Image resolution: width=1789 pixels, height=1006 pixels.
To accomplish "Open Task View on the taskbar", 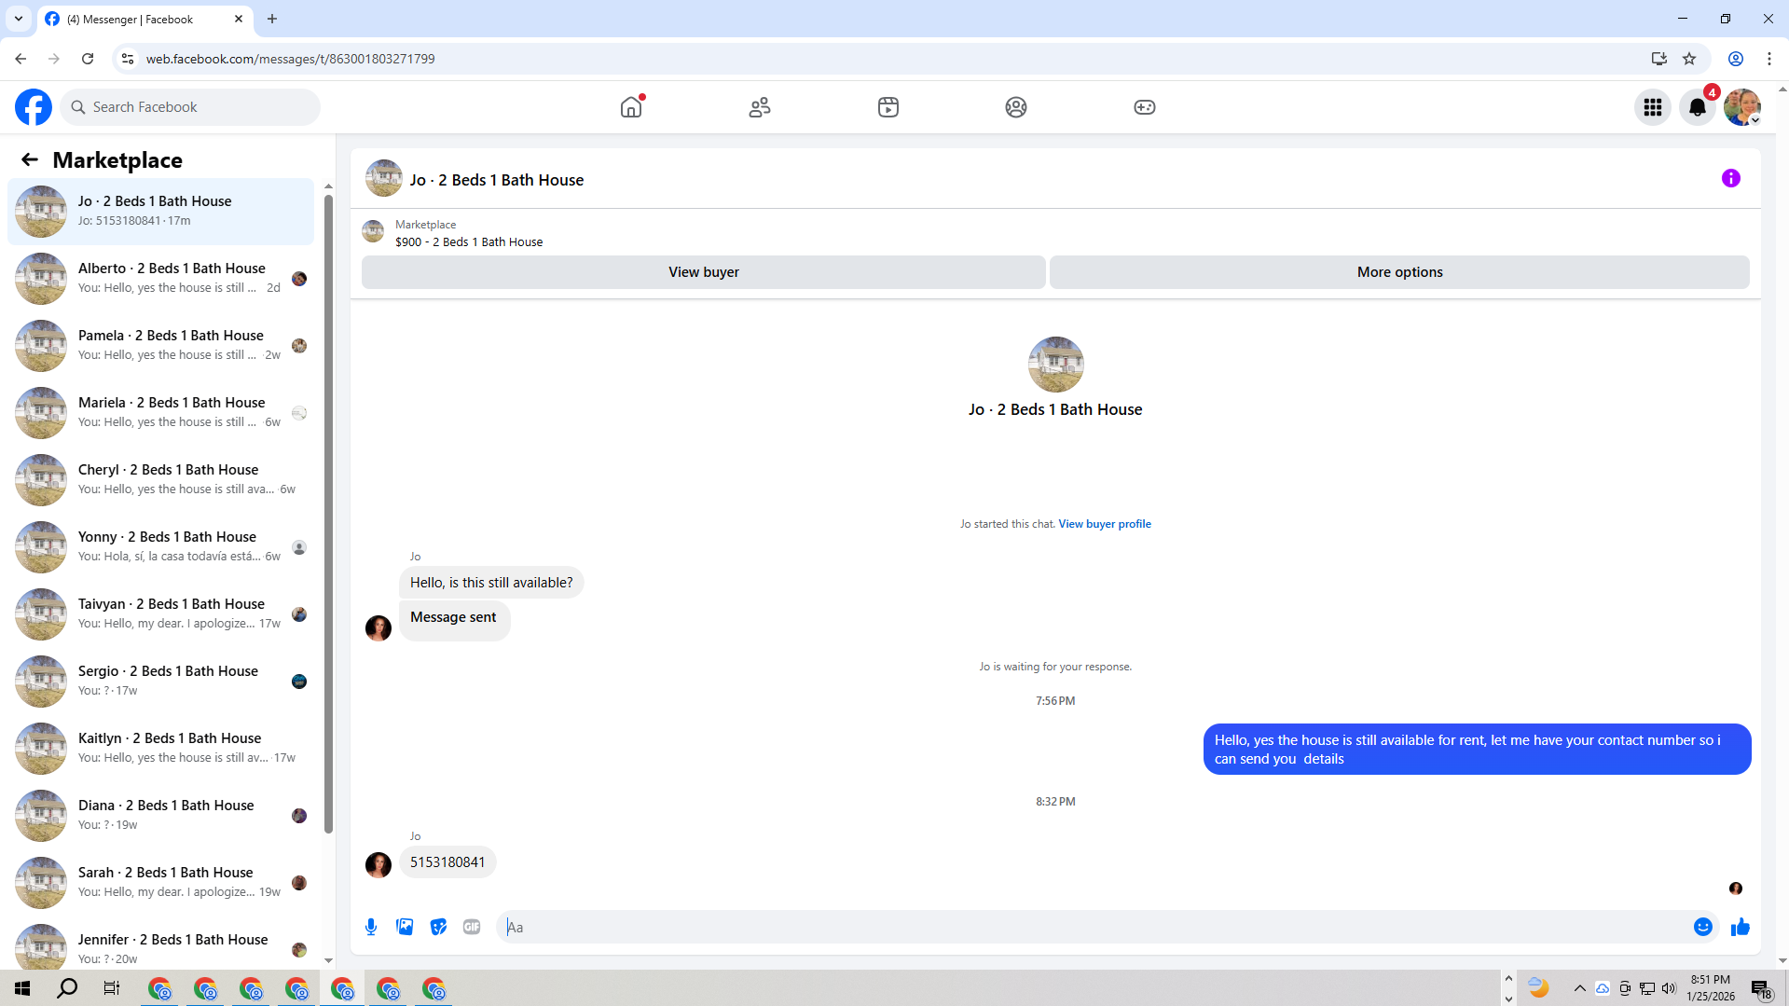I will (112, 988).
